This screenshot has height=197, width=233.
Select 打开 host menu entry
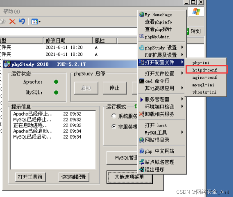coord(162,125)
